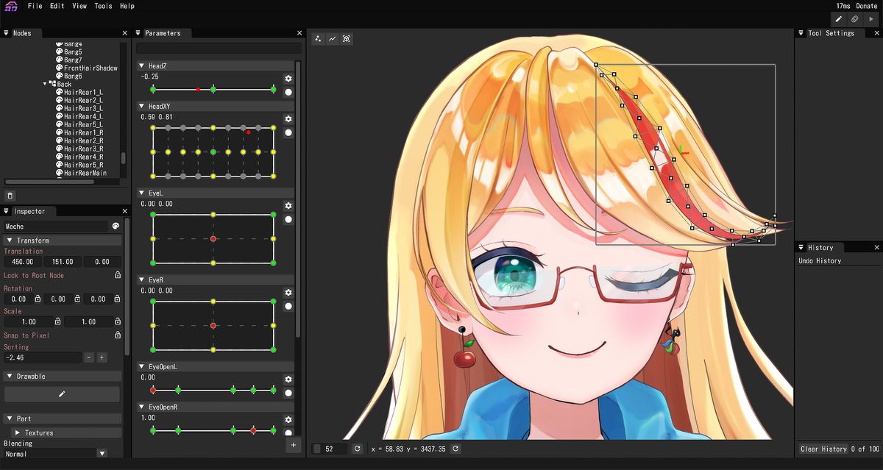Image resolution: width=883 pixels, height=470 pixels.
Task: Open the HeadZ parameter settings gear
Action: [288, 78]
